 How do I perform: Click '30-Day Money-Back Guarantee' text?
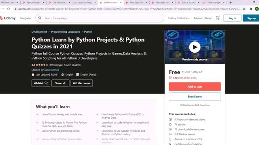coord(195,105)
